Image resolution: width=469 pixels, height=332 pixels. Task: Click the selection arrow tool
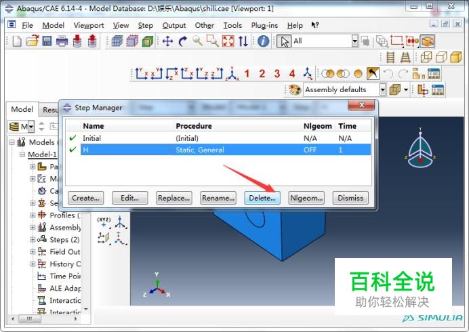pos(283,41)
